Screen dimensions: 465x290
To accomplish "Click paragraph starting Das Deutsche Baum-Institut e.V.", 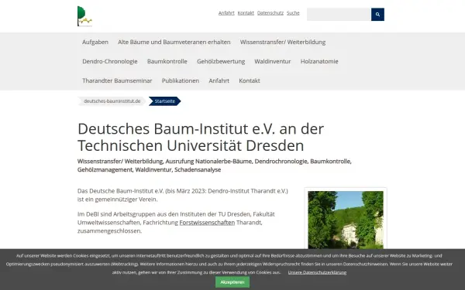I will 183,195.
